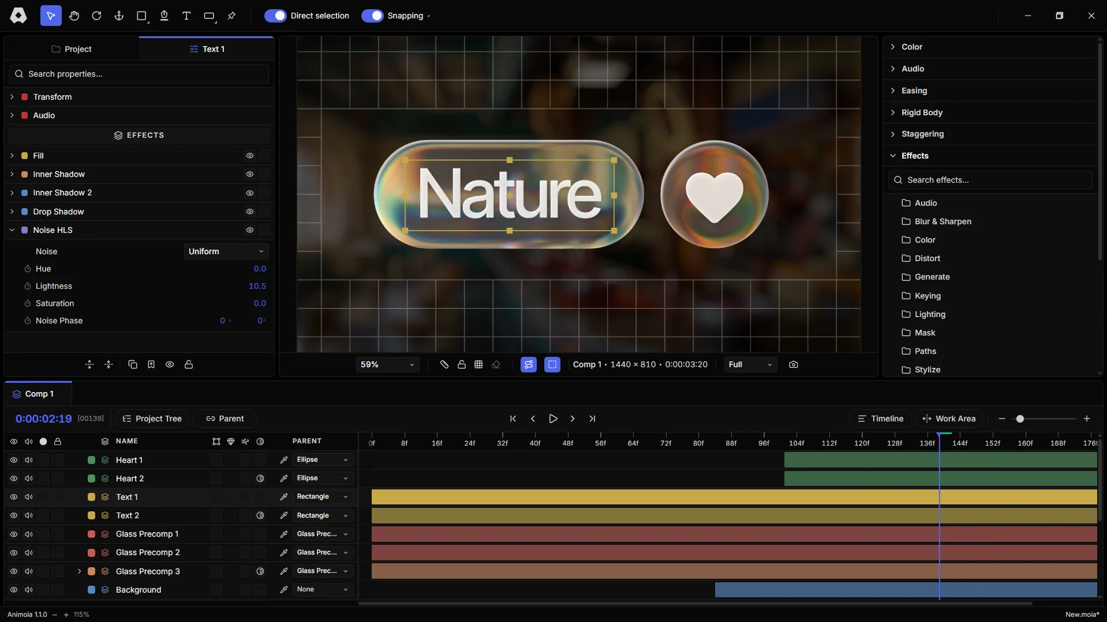Take a snapshot with the camera icon
Viewport: 1107px width, 622px height.
(794, 364)
